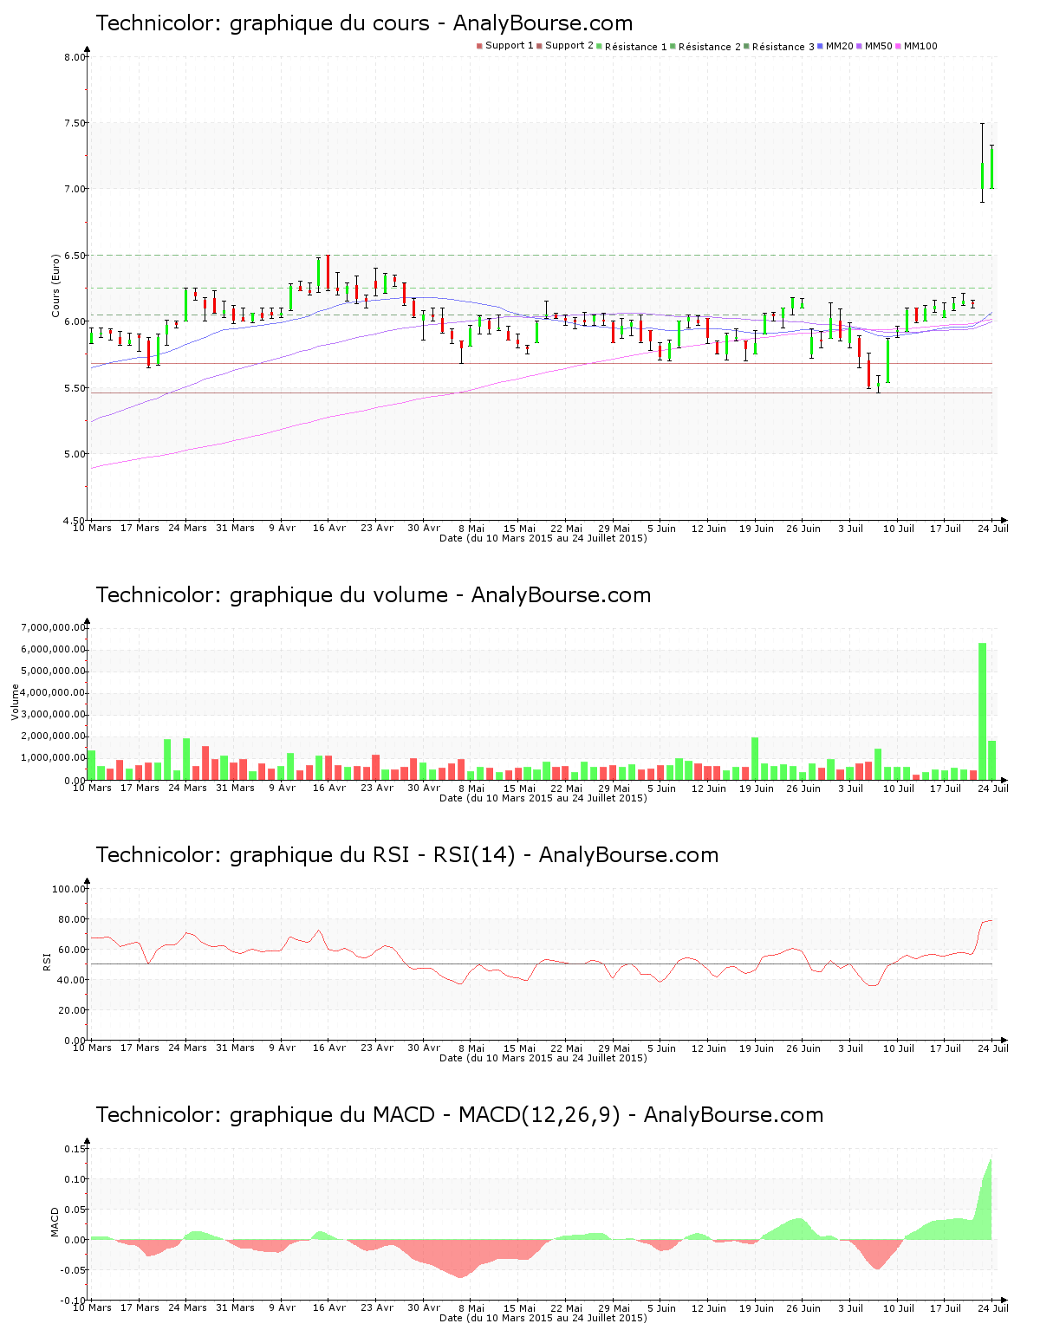Click the 'graphique du volume' chart title
The height and width of the screenshot is (1343, 1040).
click(373, 595)
